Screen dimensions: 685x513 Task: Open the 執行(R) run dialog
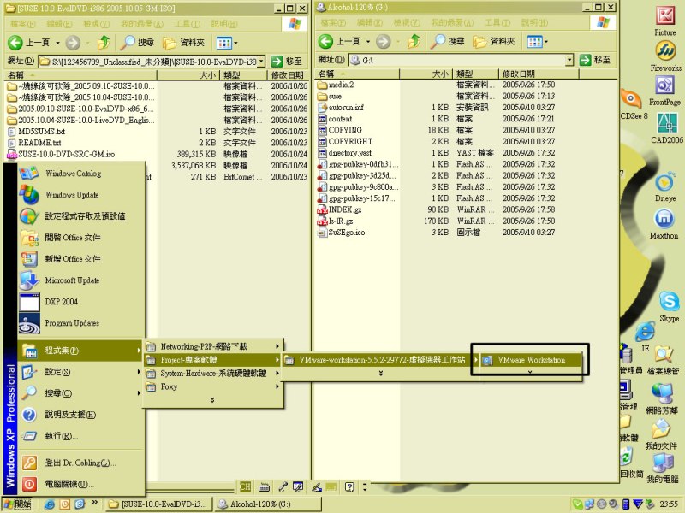[x=81, y=436]
